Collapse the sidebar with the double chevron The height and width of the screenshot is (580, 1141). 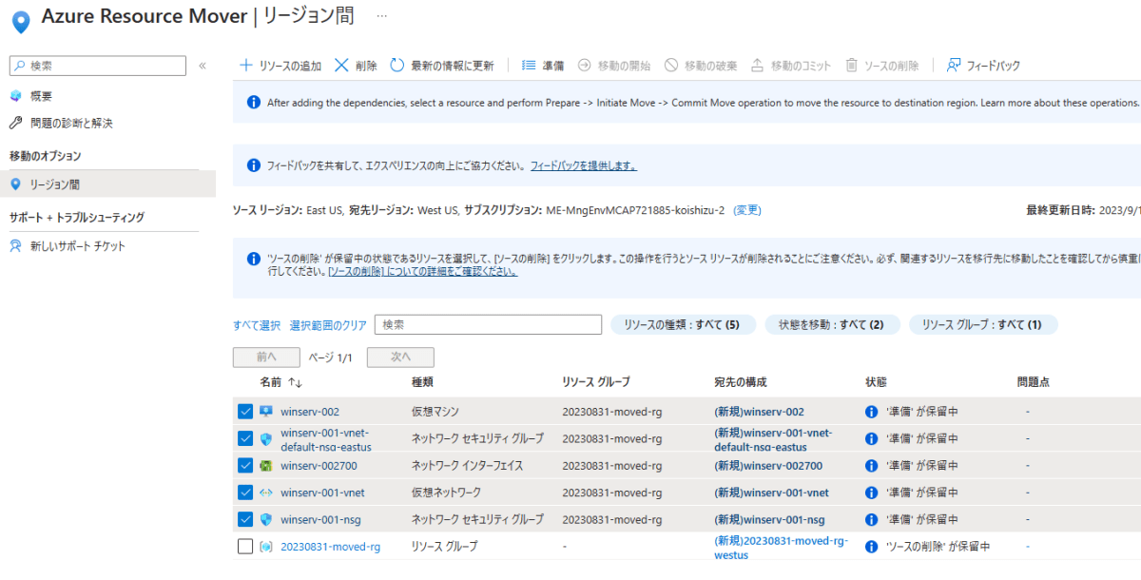[x=203, y=66]
